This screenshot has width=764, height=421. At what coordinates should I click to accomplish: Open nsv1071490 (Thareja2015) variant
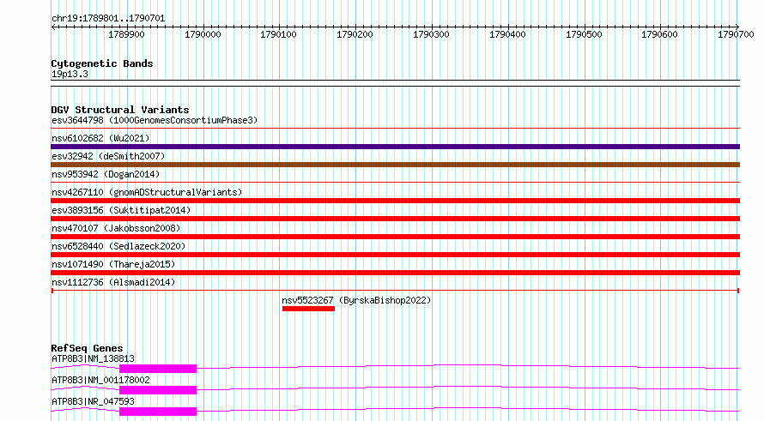tap(113, 264)
